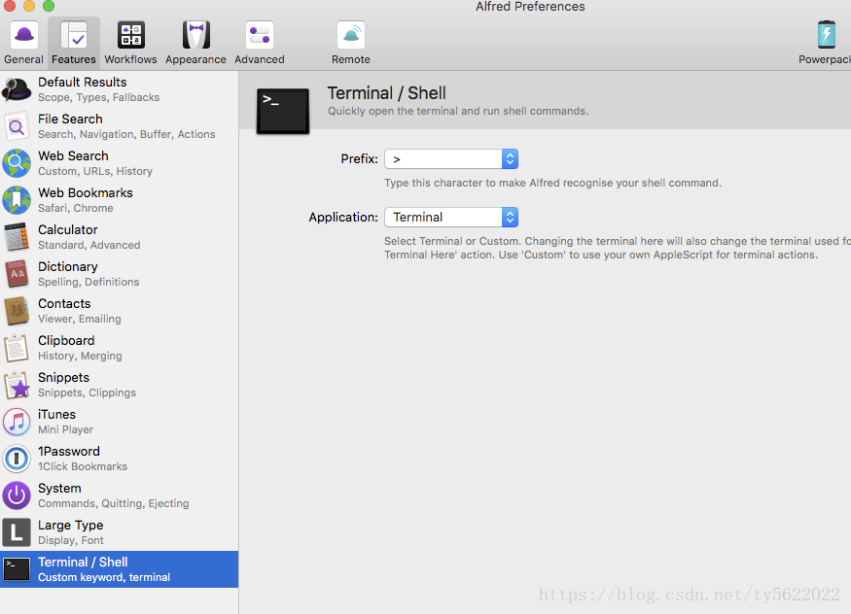The image size is (851, 614).
Task: Click the green zoom window button
Action: tap(49, 6)
